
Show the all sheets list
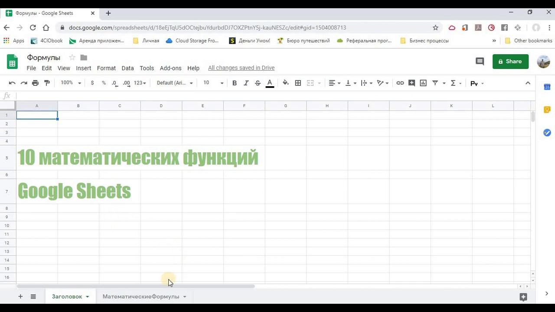[x=33, y=296]
